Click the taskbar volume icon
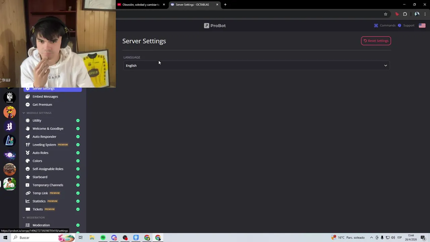This screenshot has width=430, height=242. [x=393, y=238]
